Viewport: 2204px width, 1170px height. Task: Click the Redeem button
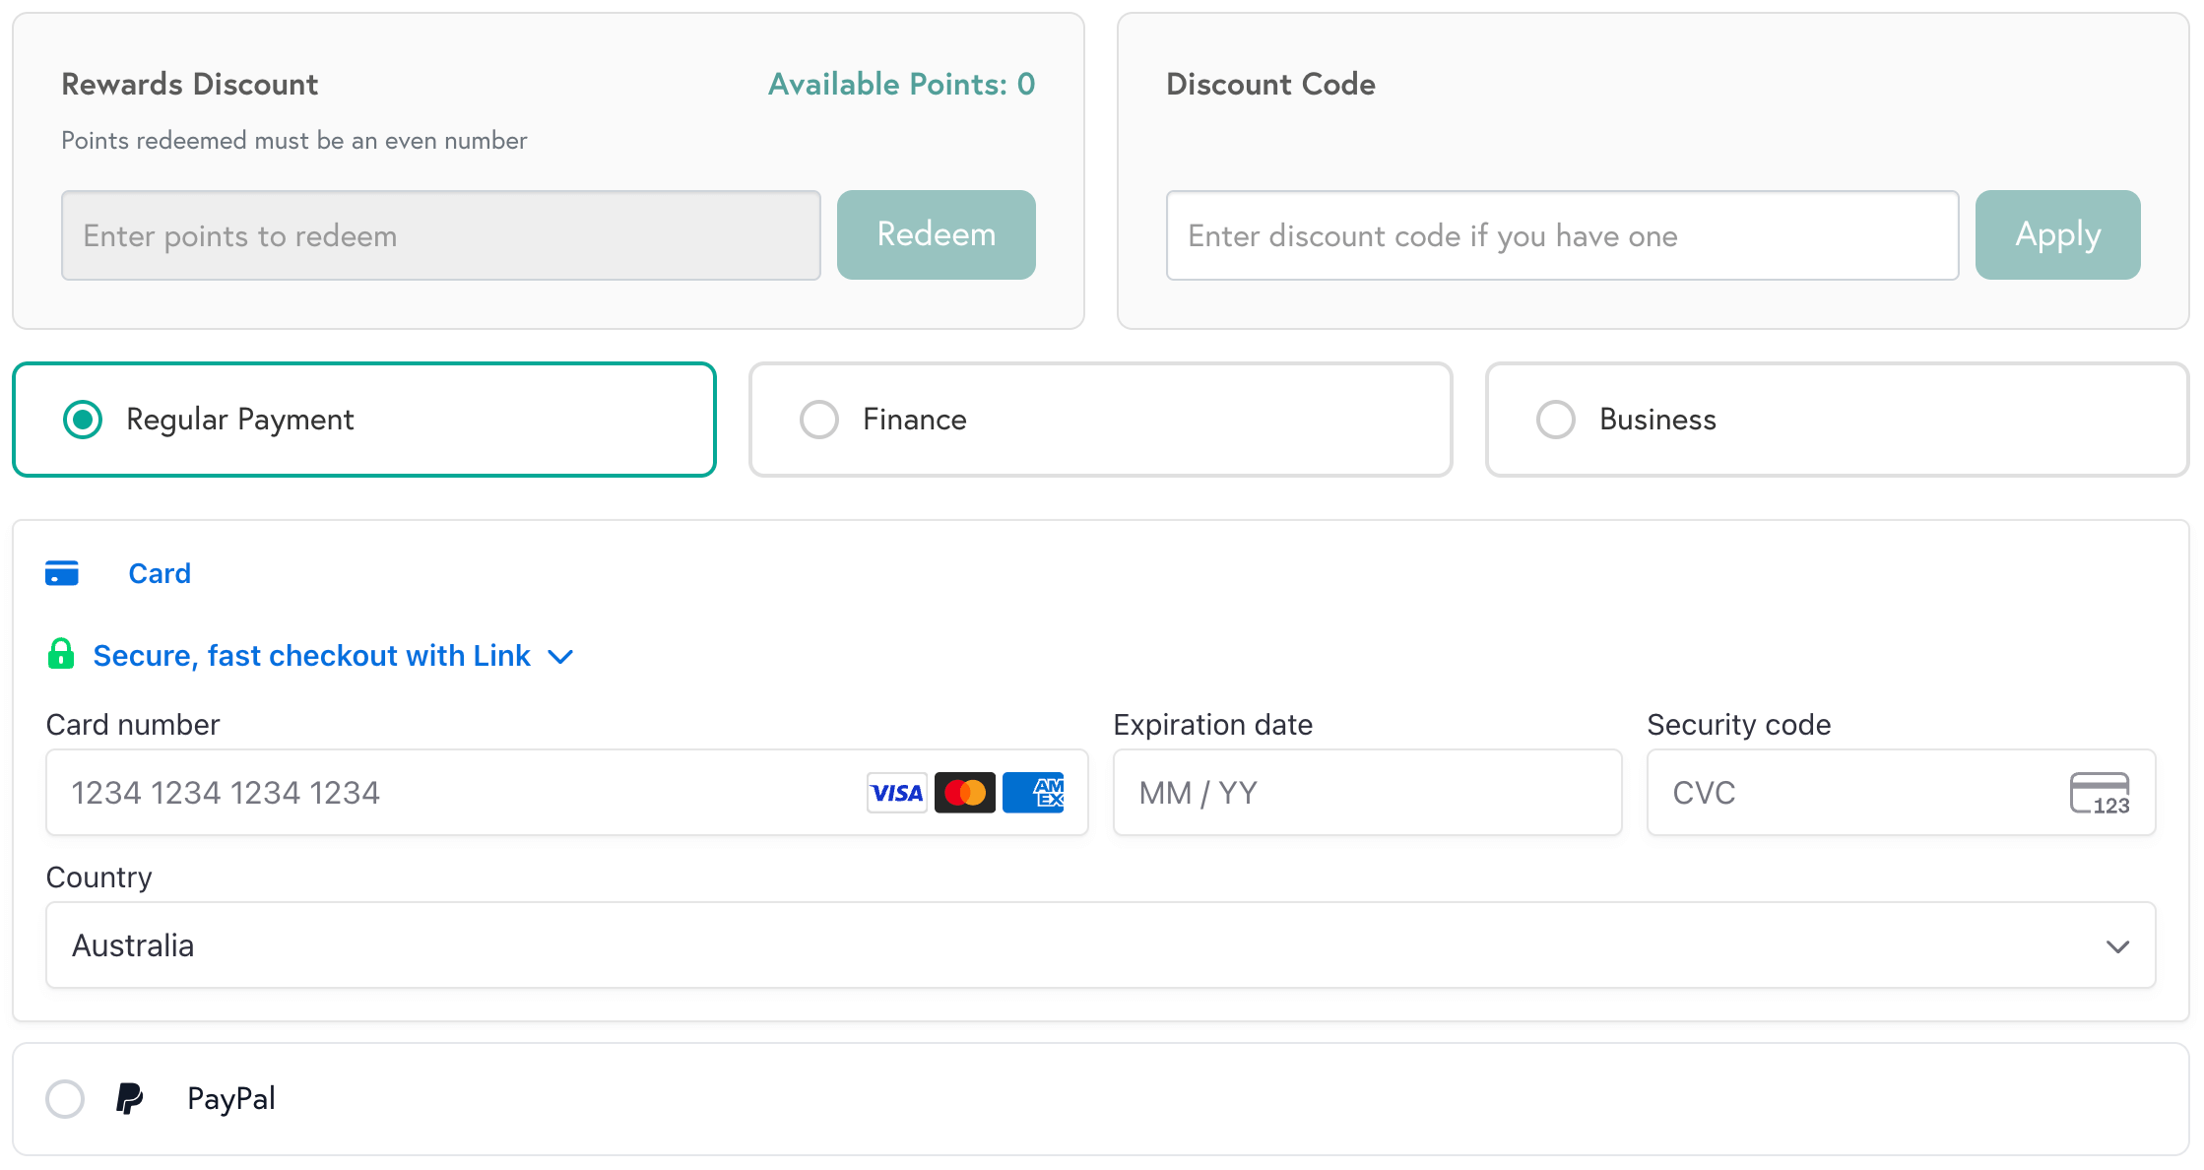click(936, 234)
